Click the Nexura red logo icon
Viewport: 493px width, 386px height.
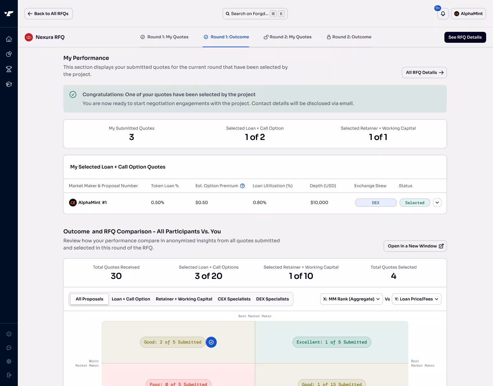coord(29,37)
